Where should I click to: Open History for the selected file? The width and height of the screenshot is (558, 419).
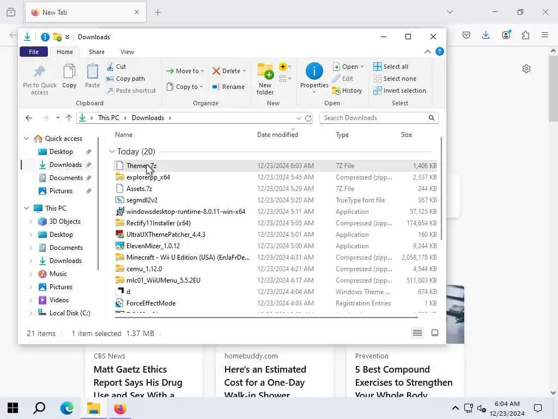pos(347,91)
